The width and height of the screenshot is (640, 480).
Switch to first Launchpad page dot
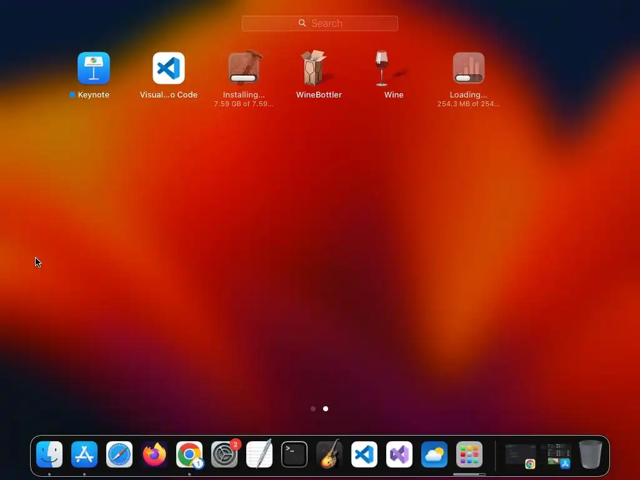pyautogui.click(x=313, y=409)
